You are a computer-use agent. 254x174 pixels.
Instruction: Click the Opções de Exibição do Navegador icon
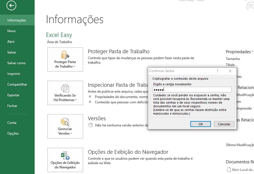65,155
